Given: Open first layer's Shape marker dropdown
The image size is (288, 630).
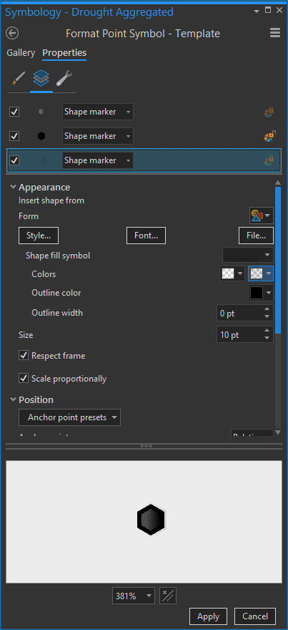Looking at the screenshot, I should tap(98, 112).
